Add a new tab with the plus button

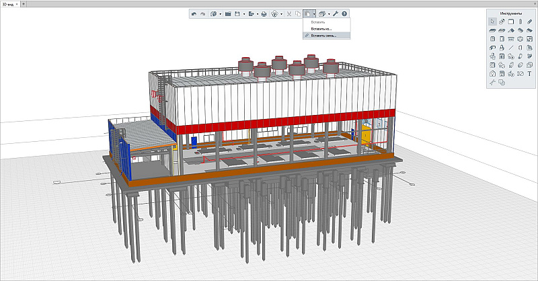pos(24,3)
